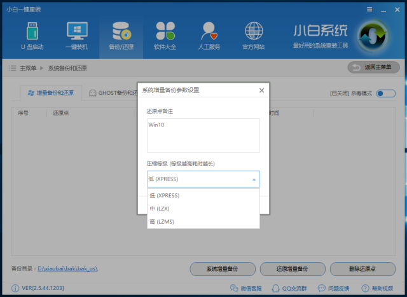Open backup path D:\xiaobai\bak\bak_os\ link
Viewport: 407px width, 297px height.
(67, 268)
